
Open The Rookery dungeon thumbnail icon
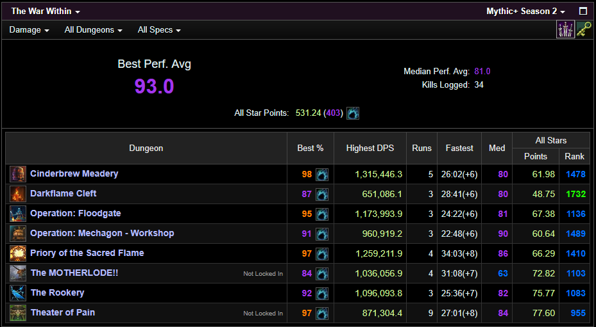pyautogui.click(x=18, y=293)
